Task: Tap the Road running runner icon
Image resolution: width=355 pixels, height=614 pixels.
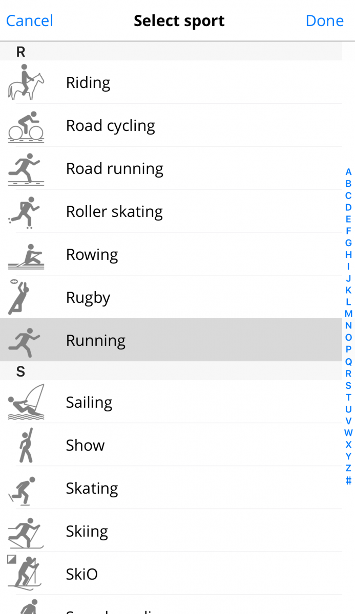Action: click(x=26, y=169)
